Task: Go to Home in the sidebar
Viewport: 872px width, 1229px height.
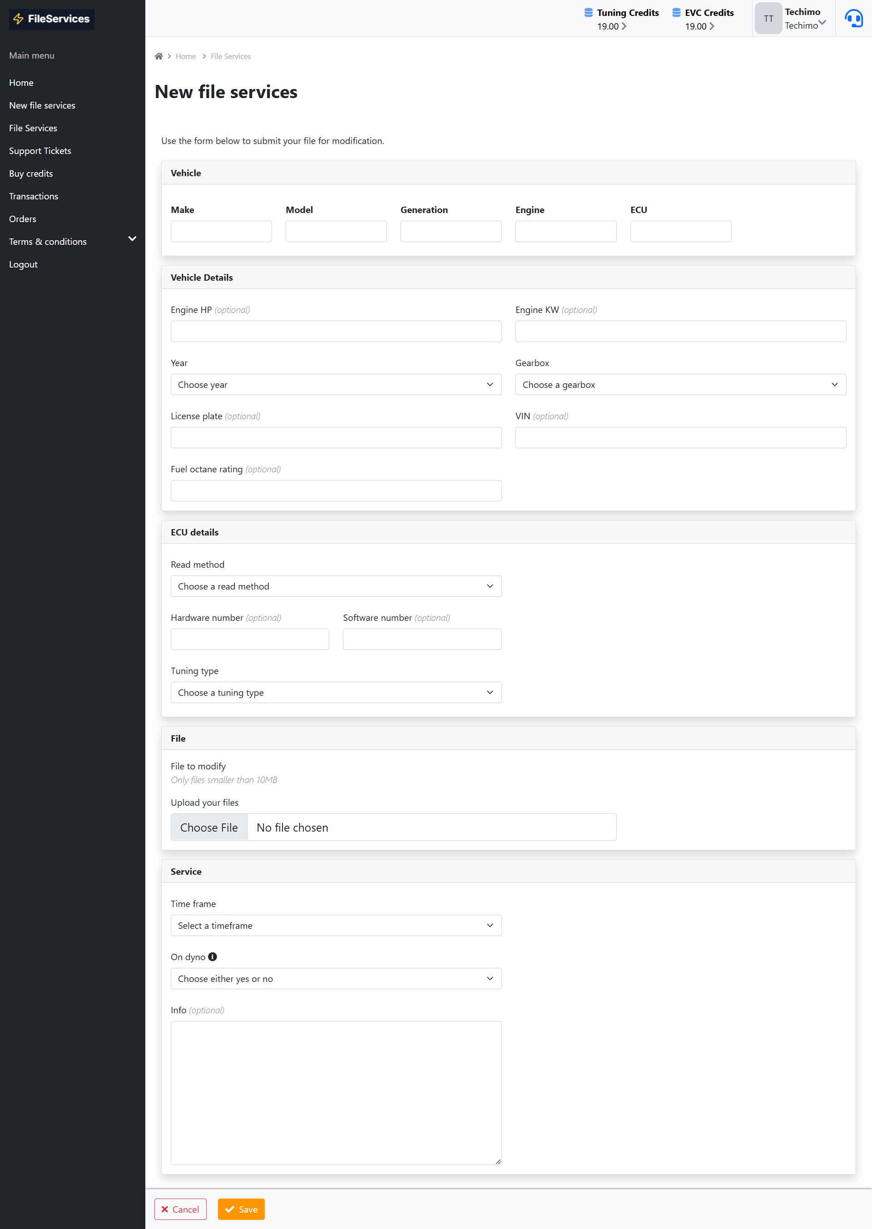Action: [x=21, y=83]
